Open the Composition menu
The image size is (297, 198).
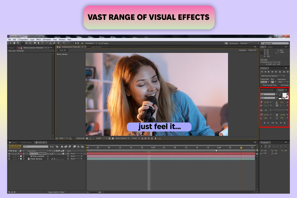click(23, 40)
